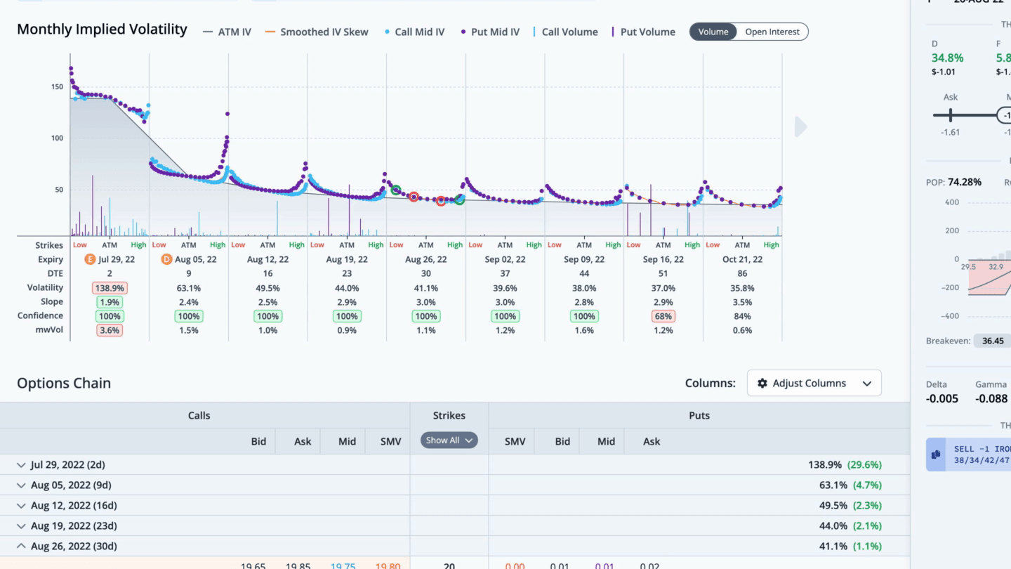Click the Delta -0.005 value
Image resolution: width=1011 pixels, height=569 pixels.
pyautogui.click(x=942, y=399)
